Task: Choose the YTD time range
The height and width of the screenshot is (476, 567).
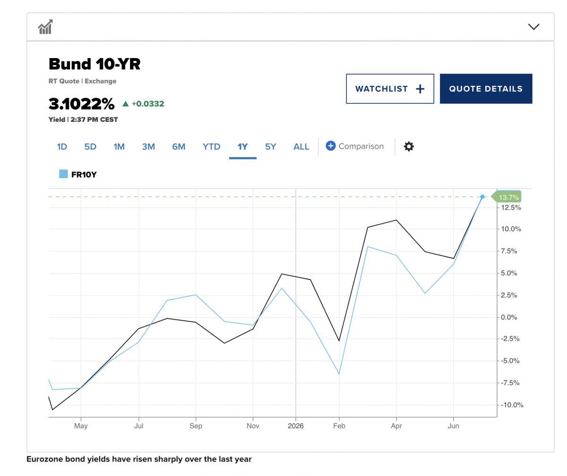Action: pyautogui.click(x=211, y=147)
